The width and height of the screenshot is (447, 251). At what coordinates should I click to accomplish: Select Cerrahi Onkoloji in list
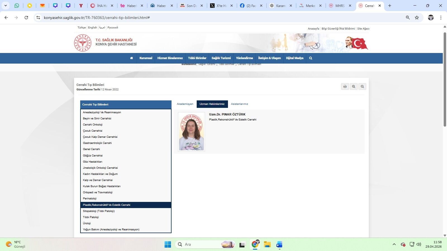[126, 125]
